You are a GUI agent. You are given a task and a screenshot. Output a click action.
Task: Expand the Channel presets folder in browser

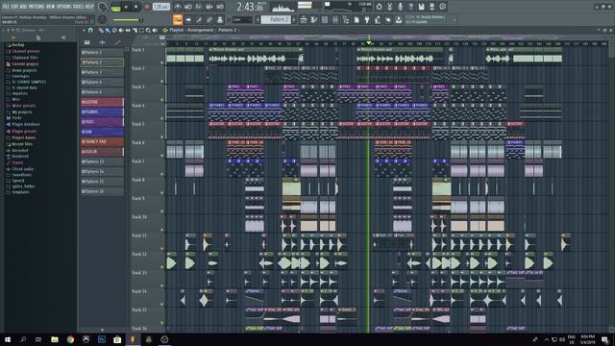23,51
